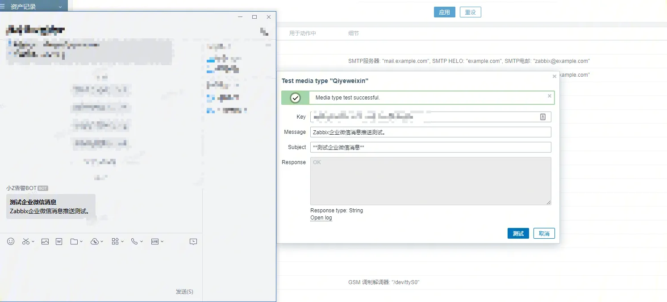Screen dimensions: 667x302
Task: Click the blue 测试 button
Action: 518,233
